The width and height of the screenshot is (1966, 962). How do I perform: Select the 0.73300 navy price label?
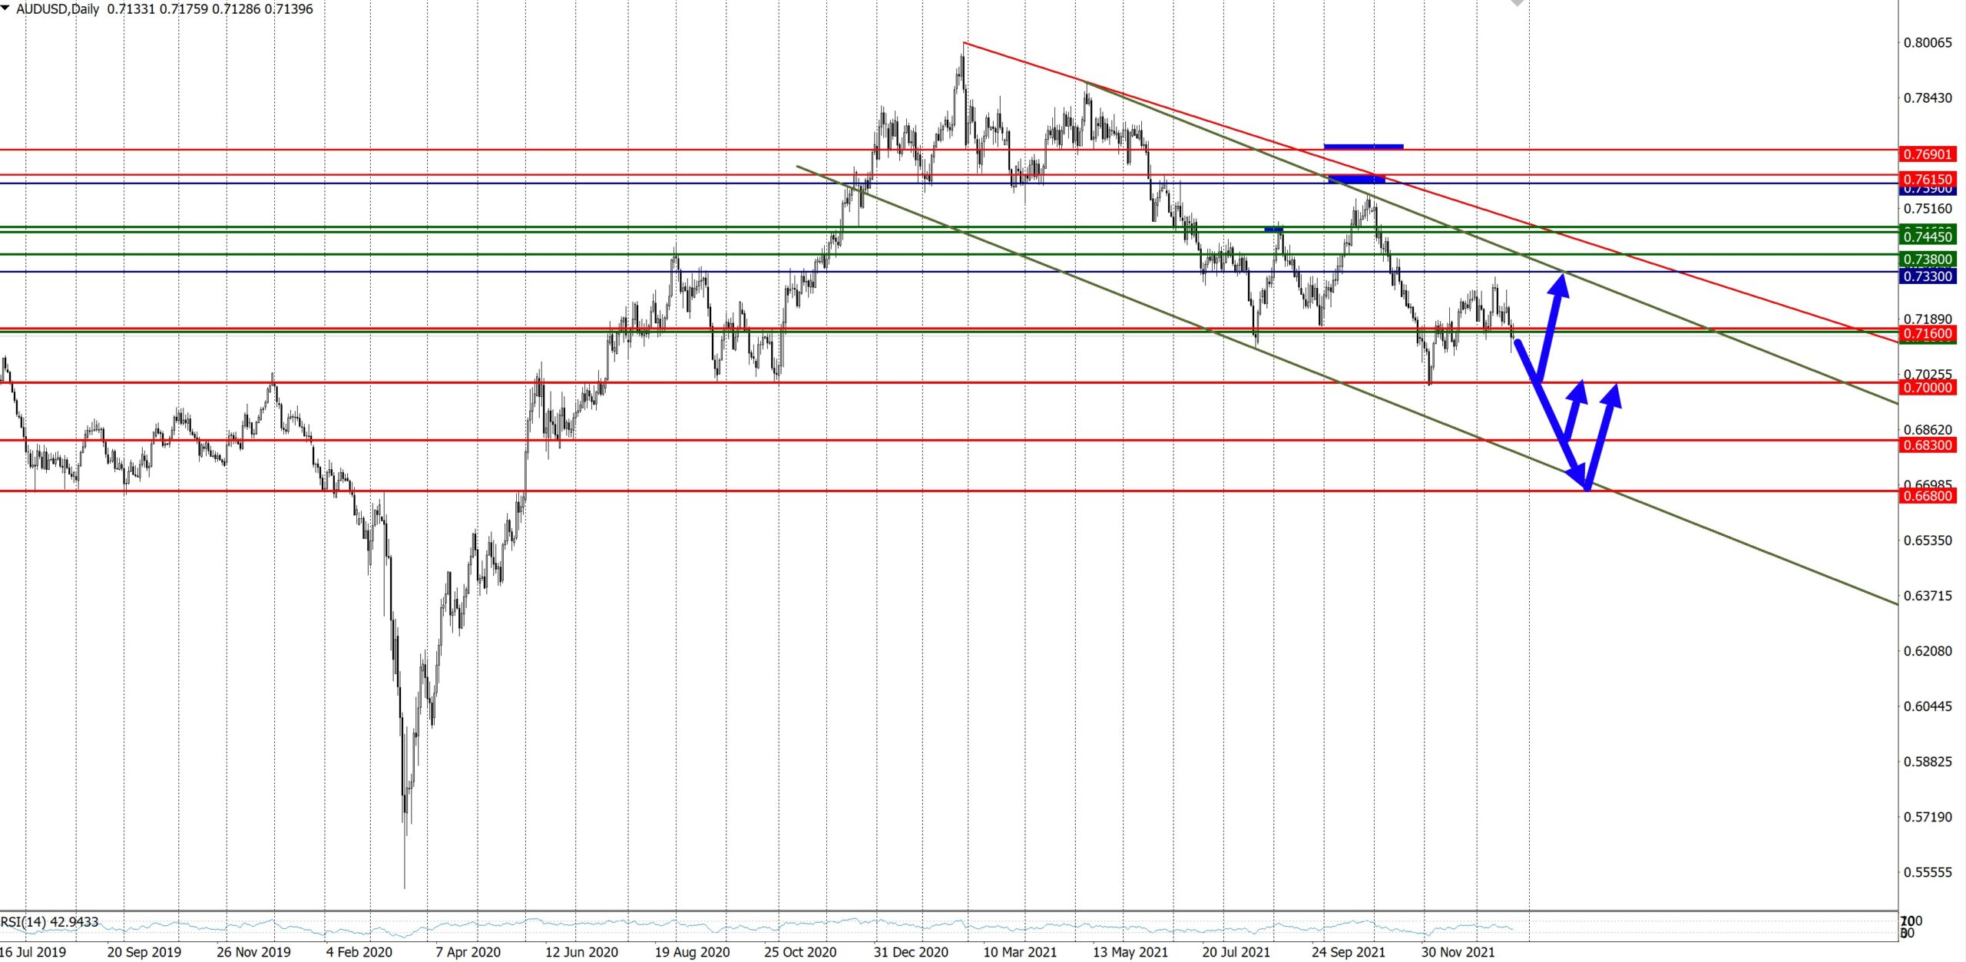coord(1927,276)
